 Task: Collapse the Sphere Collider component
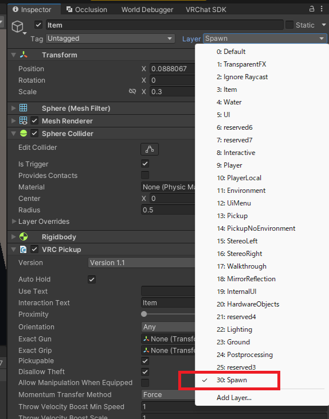pyautogui.click(x=14, y=133)
